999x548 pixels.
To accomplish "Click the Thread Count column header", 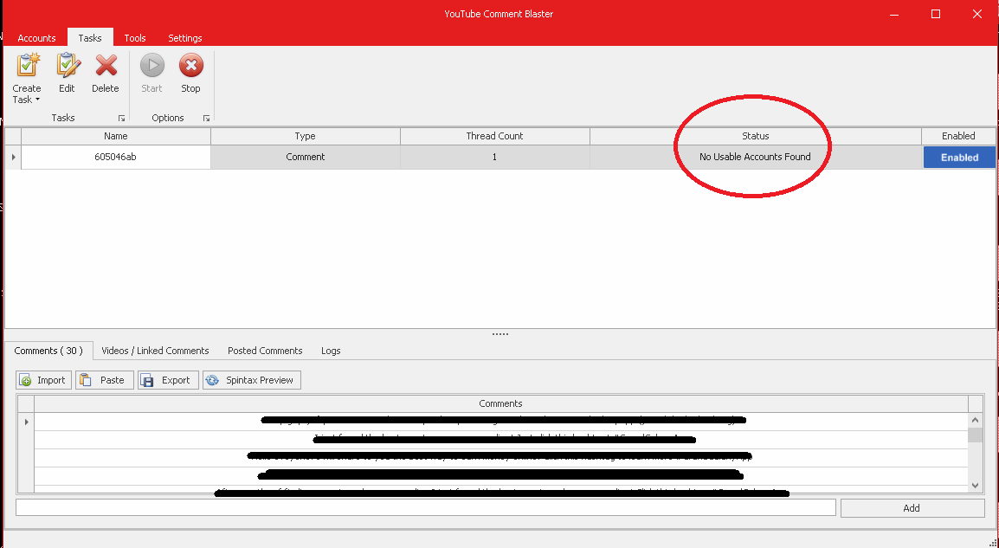I will pyautogui.click(x=494, y=136).
